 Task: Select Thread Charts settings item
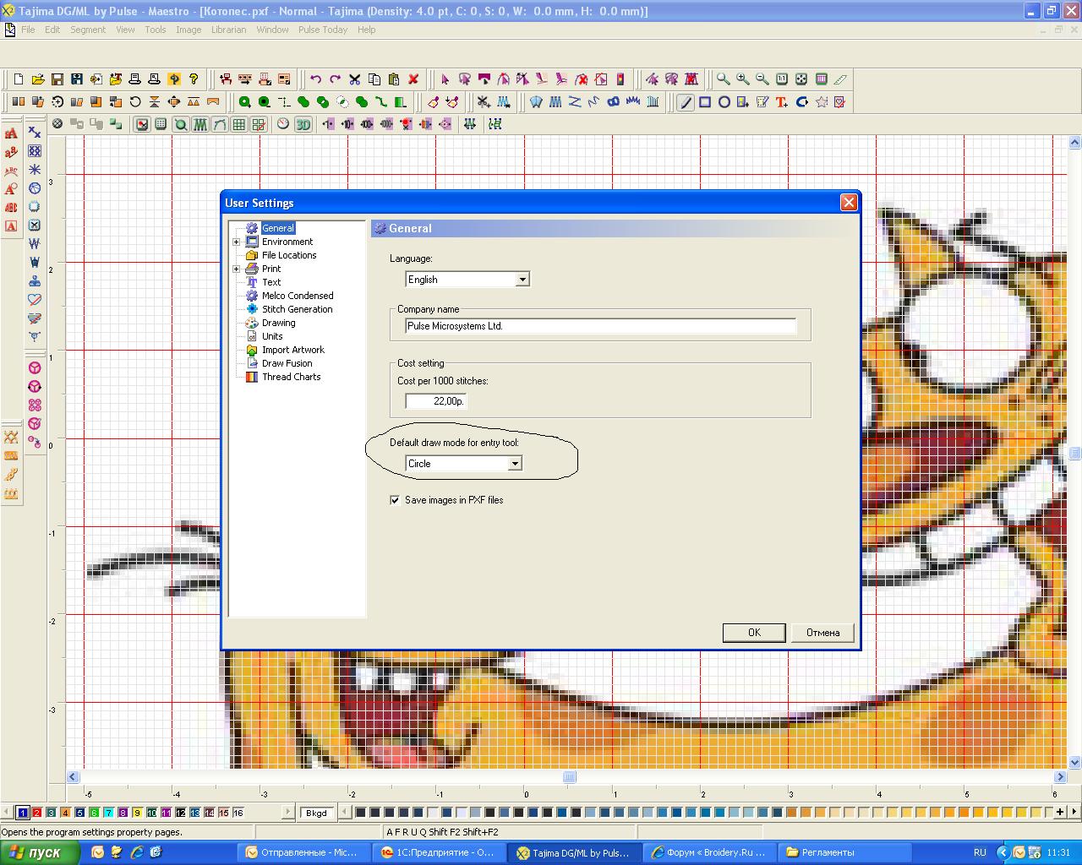point(292,377)
